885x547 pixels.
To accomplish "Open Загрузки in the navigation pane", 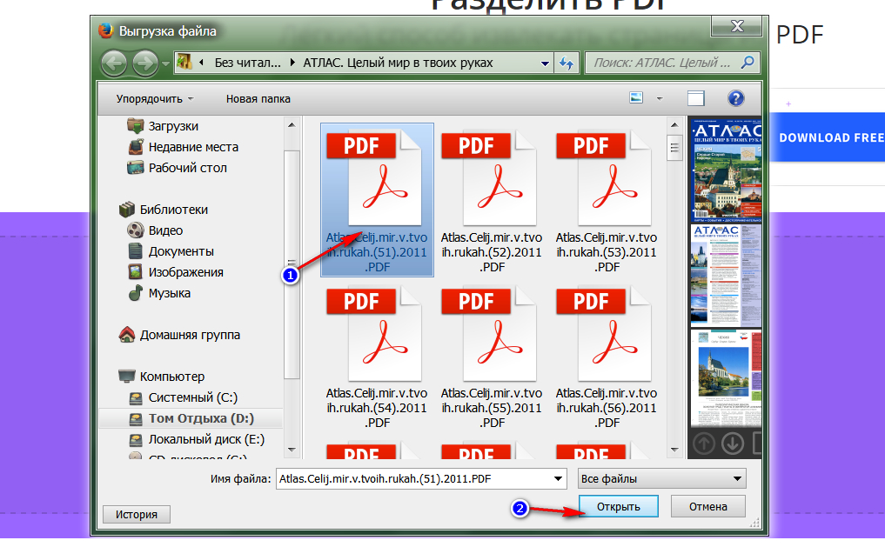I will [x=163, y=126].
